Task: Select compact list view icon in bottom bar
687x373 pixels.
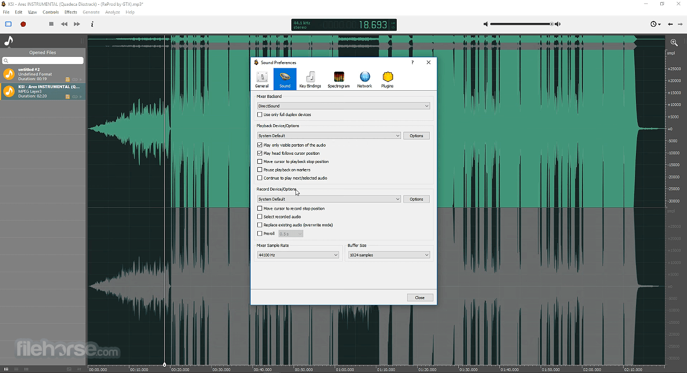Action: click(x=16, y=369)
